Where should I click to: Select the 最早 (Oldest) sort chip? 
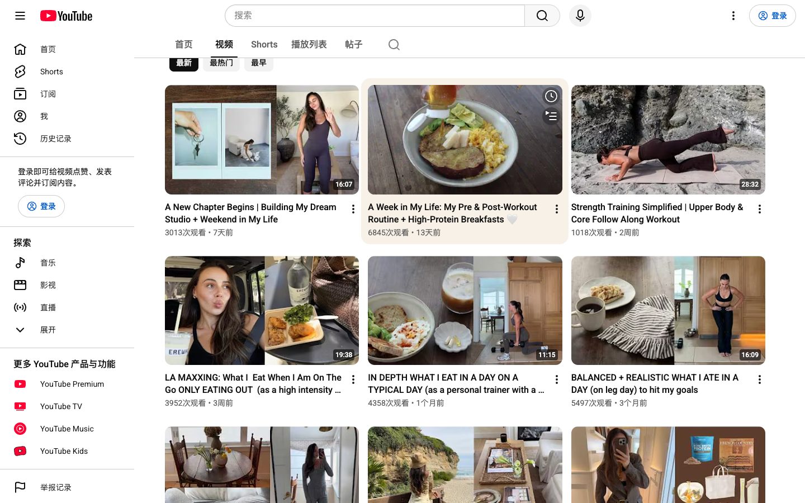(x=259, y=63)
